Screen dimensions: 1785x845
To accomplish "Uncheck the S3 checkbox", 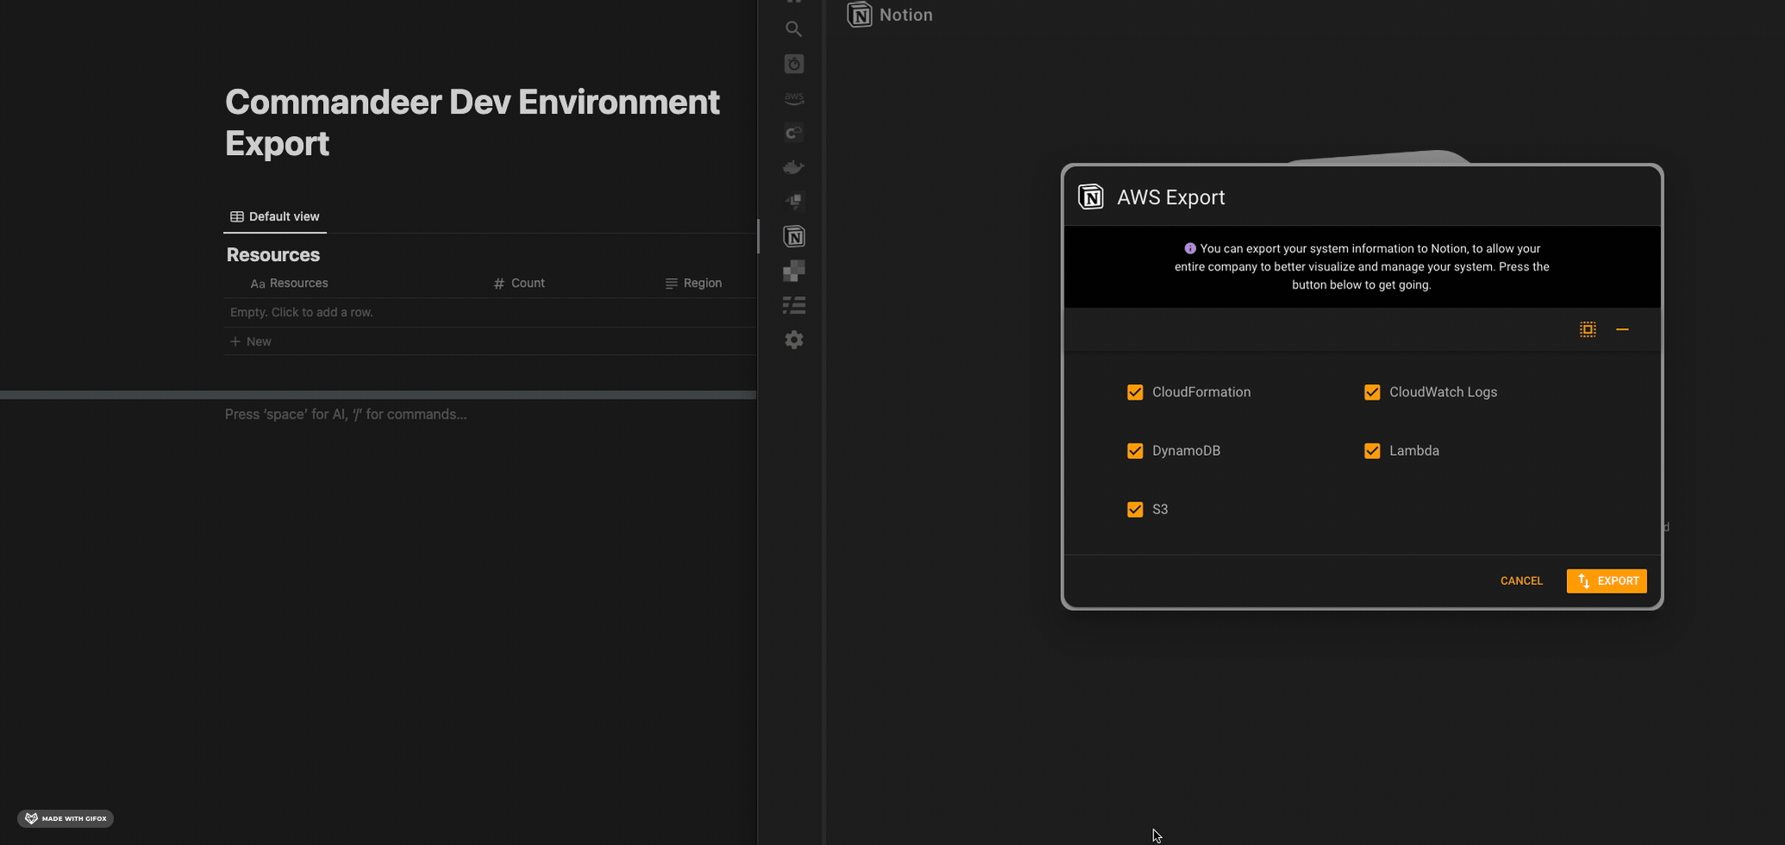I will [1135, 509].
